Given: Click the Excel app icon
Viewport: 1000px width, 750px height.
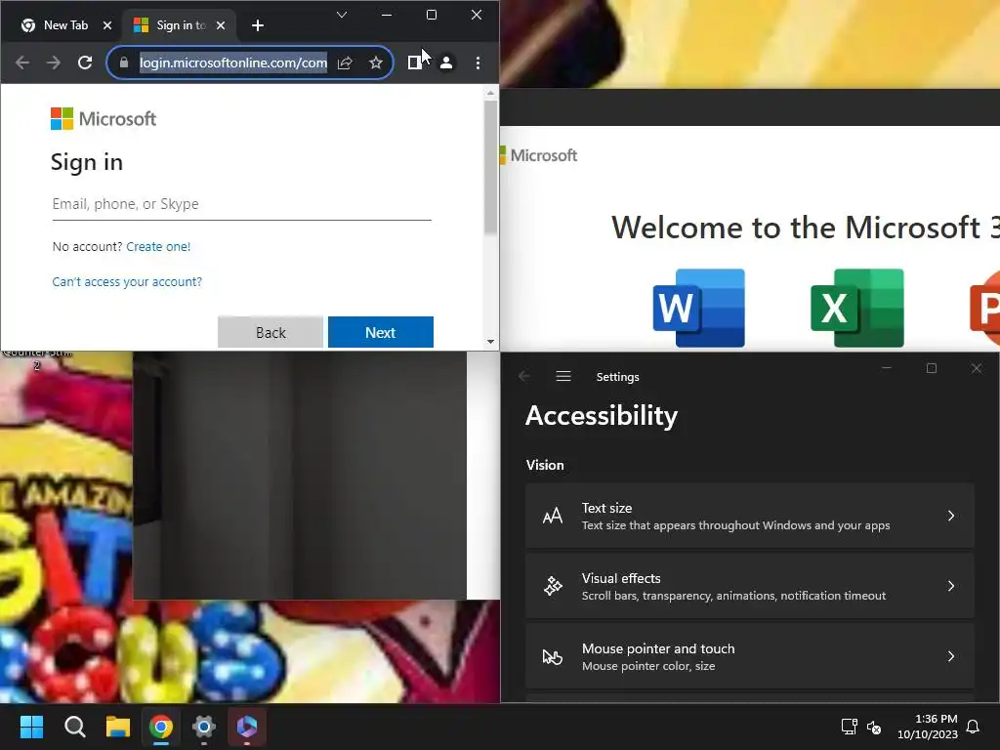Looking at the screenshot, I should (x=857, y=308).
